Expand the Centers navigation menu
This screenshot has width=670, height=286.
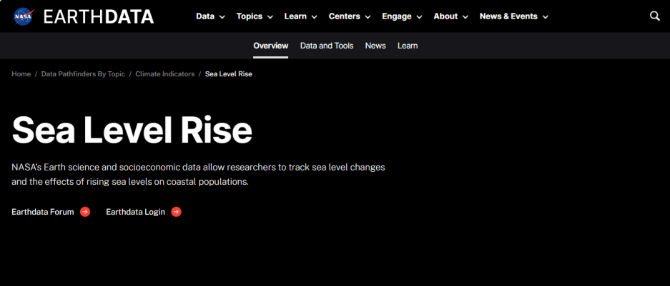(350, 16)
